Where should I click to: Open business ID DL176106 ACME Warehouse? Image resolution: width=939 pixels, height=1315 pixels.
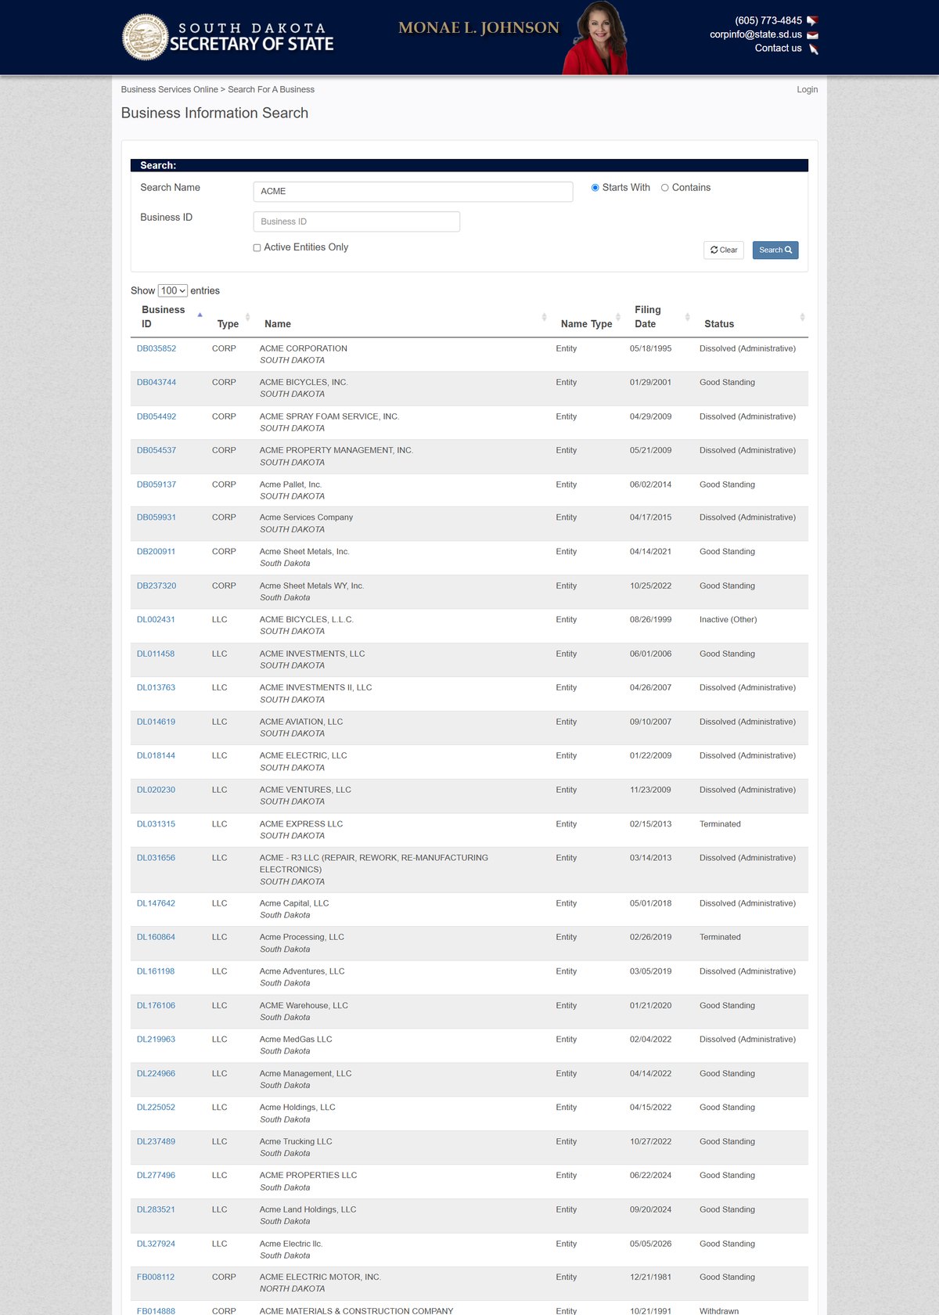coord(156,1006)
